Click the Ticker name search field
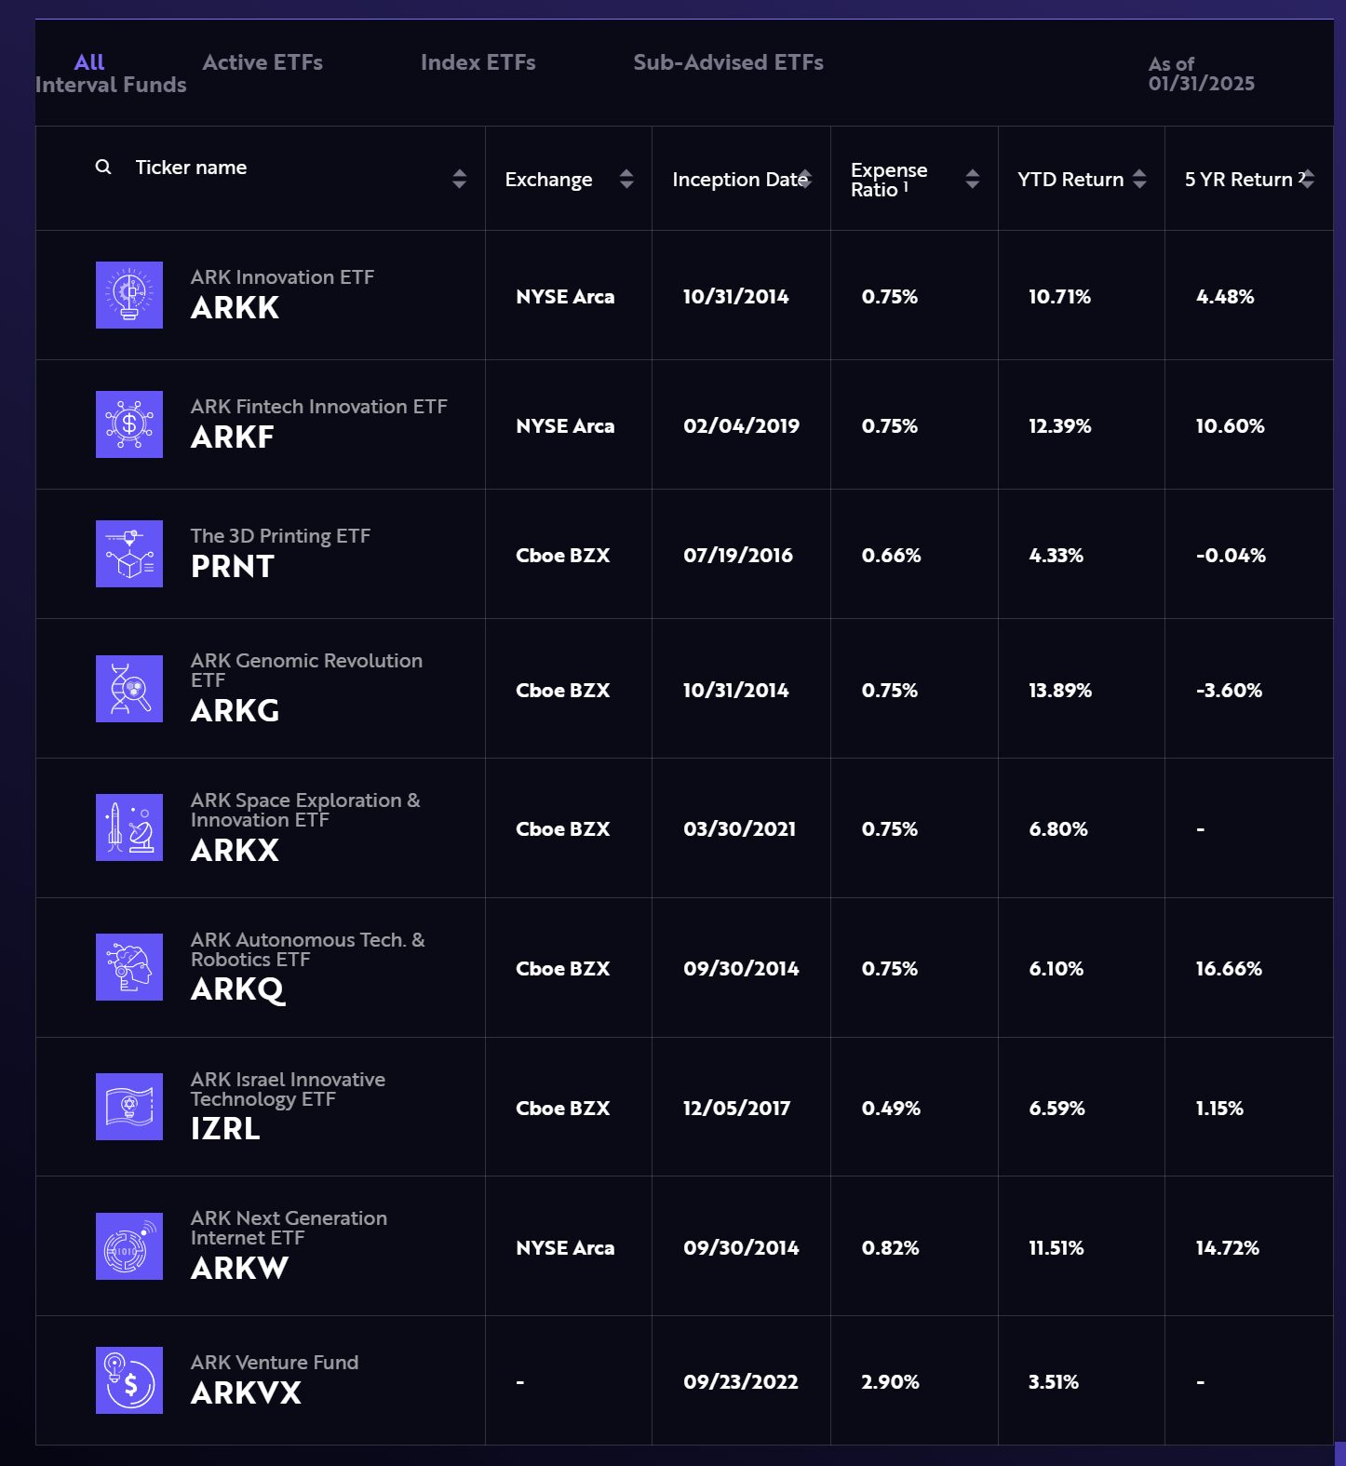This screenshot has width=1346, height=1466. (x=191, y=168)
